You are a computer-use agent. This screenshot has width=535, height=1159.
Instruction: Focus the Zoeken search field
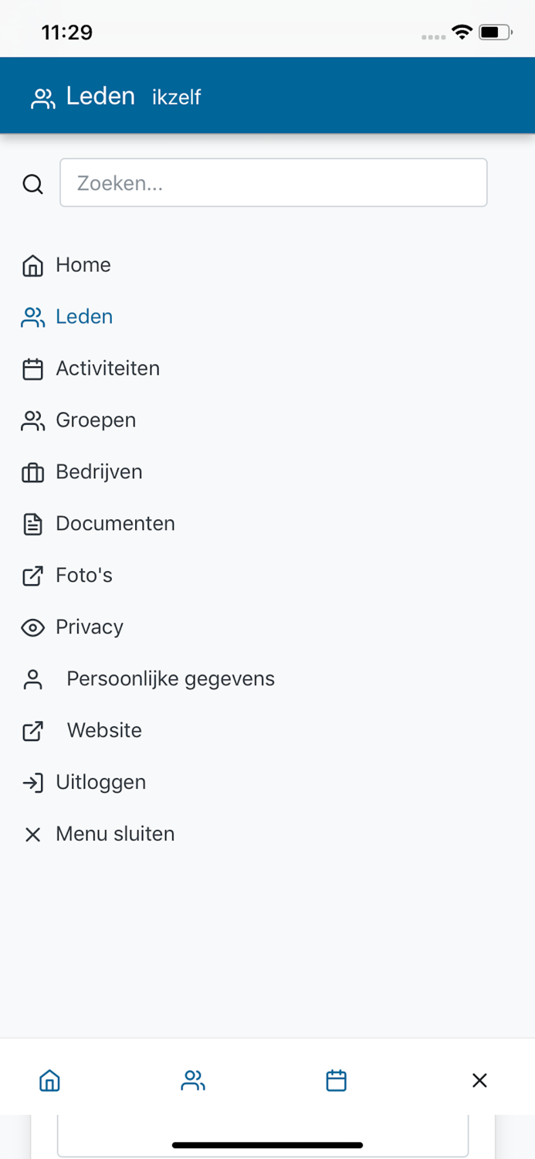pyautogui.click(x=273, y=183)
